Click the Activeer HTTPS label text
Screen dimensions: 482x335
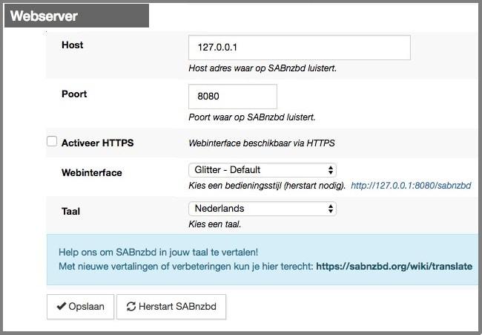[x=97, y=143]
